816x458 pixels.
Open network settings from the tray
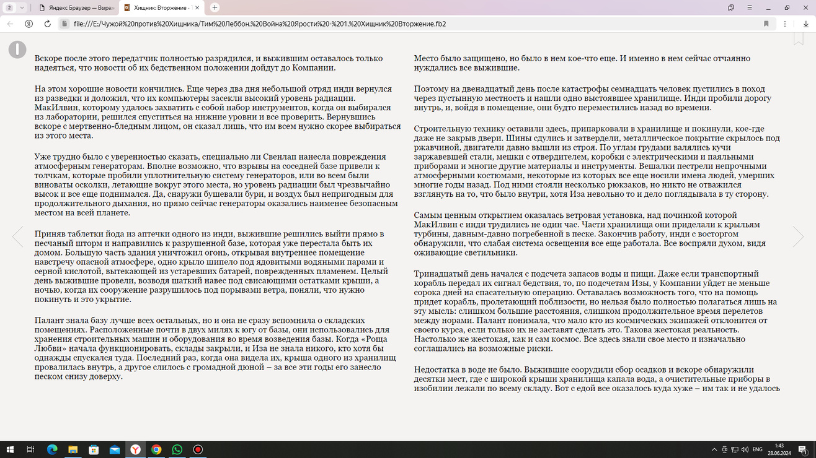(735, 450)
